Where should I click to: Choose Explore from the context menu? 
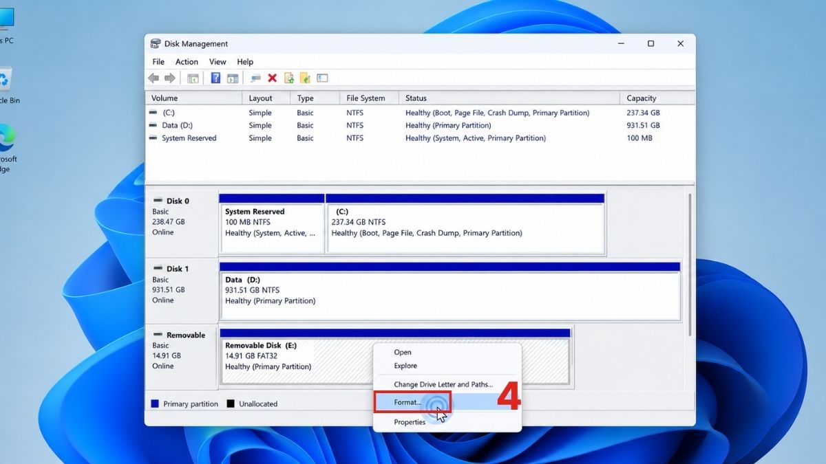pos(447,366)
